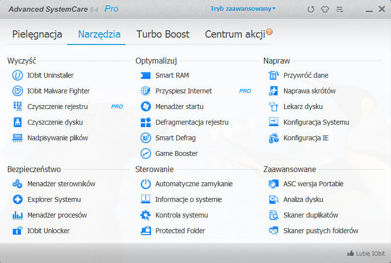The height and width of the screenshot is (263, 391).
Task: Open Kontrola systemu gear icon
Action: click(x=146, y=215)
